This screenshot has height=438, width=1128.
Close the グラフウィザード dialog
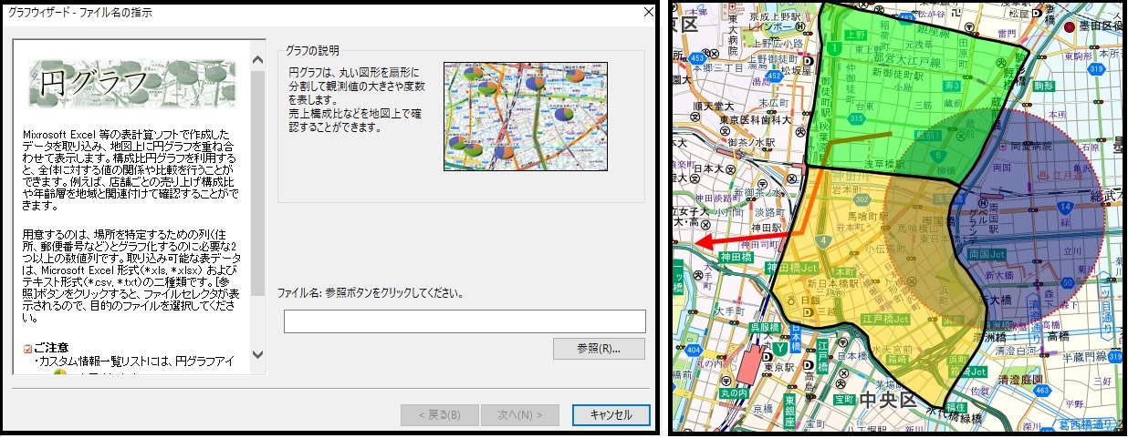coord(648,13)
